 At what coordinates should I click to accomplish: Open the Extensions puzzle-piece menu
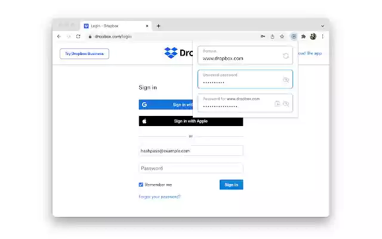pyautogui.click(x=303, y=36)
